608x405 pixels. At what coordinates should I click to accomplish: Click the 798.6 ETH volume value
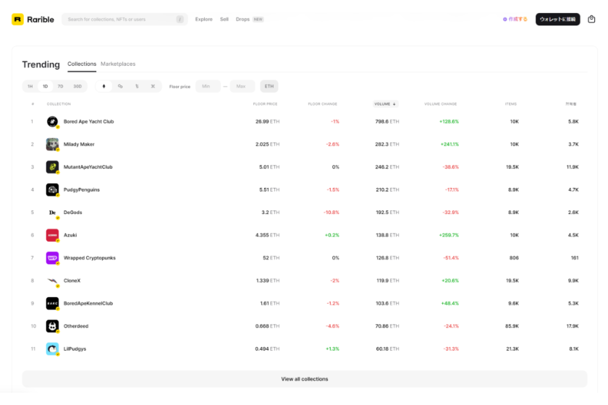(387, 121)
